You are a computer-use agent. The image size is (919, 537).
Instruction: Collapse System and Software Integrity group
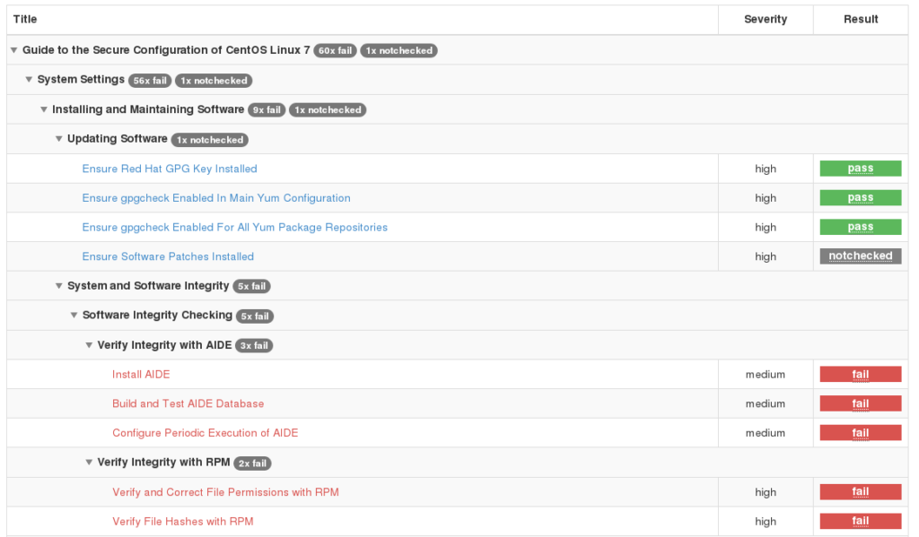tap(58, 286)
